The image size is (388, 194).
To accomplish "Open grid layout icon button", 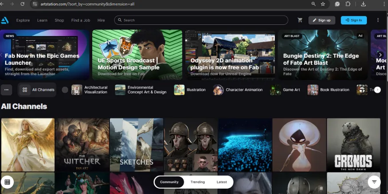I will (7, 182).
